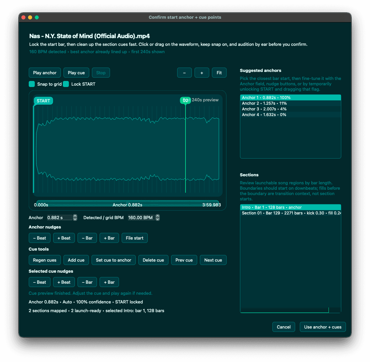Image resolution: width=370 pixels, height=362 pixels.
Task: Click the Play cue button
Action: (x=76, y=73)
